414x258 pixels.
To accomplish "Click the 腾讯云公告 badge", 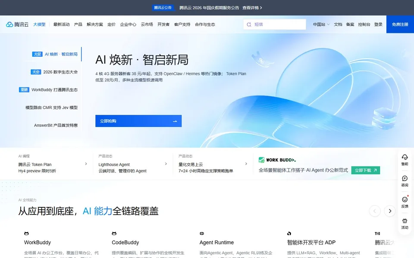I will [x=163, y=8].
